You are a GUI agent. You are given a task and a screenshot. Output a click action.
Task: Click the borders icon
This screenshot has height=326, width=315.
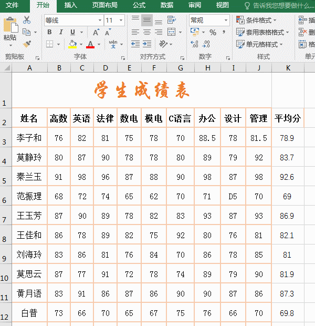pos(50,44)
